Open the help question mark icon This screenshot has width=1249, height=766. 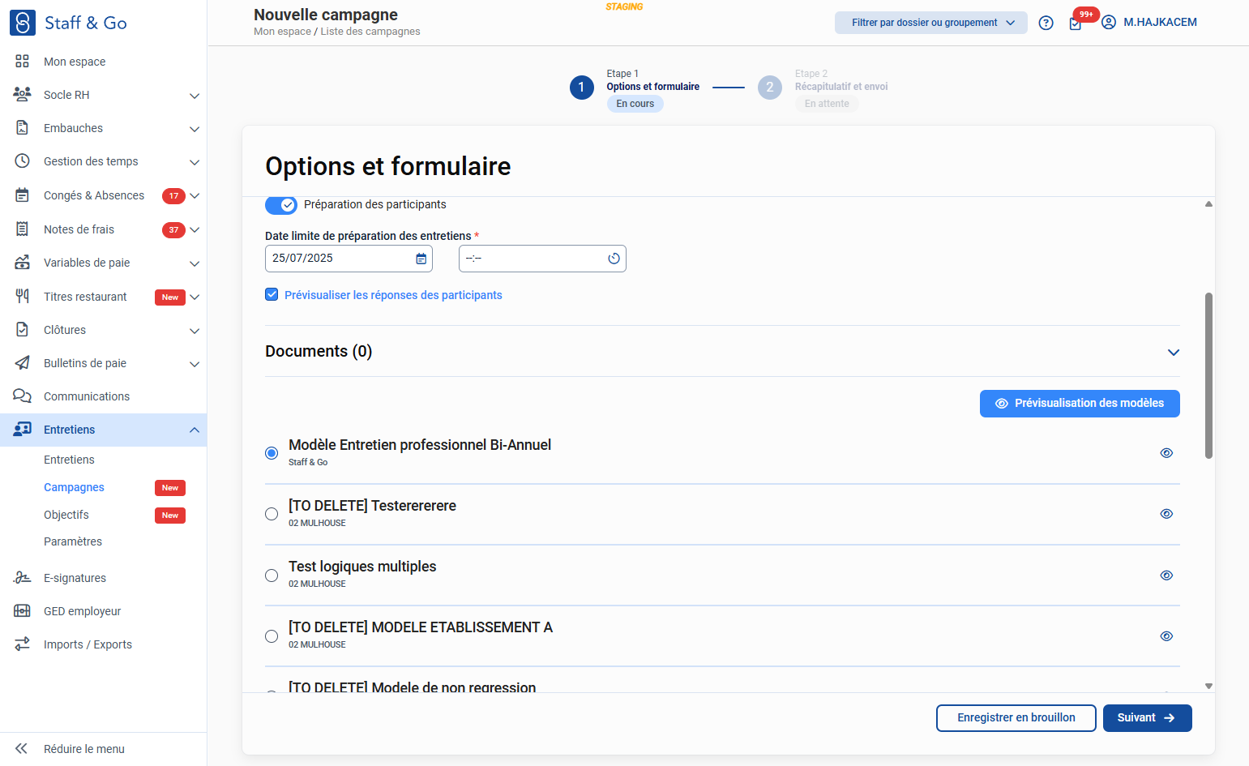pyautogui.click(x=1046, y=23)
